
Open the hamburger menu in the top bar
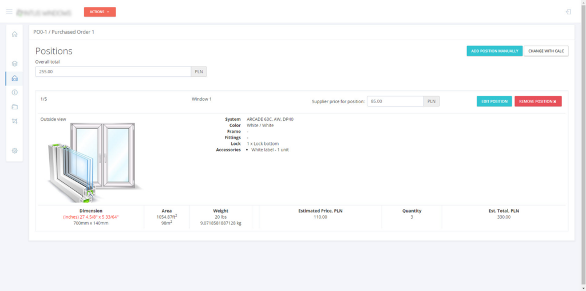tap(9, 11)
